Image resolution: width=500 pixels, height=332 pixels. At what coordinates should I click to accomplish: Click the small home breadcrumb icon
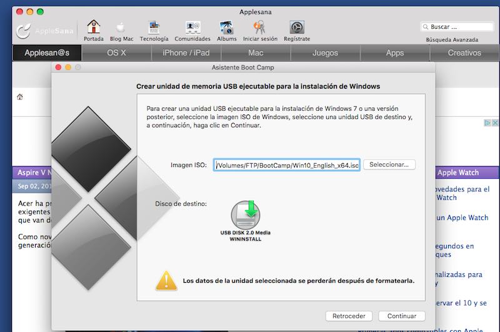coord(20,97)
